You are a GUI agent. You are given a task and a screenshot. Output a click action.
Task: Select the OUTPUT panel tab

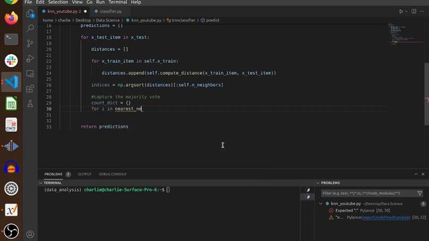click(84, 174)
